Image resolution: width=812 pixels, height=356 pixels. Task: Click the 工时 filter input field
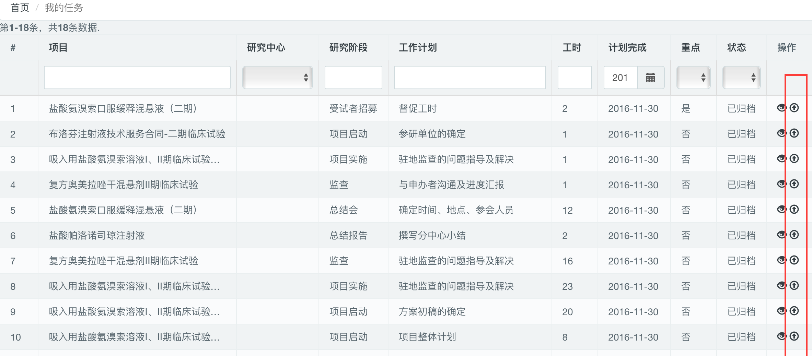(x=575, y=78)
